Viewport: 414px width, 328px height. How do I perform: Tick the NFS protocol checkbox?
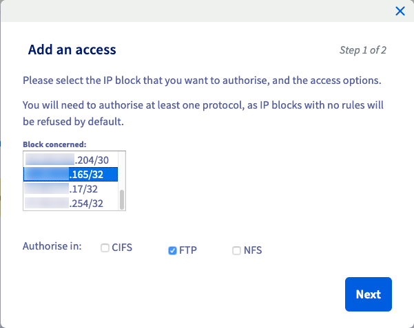coord(237,251)
